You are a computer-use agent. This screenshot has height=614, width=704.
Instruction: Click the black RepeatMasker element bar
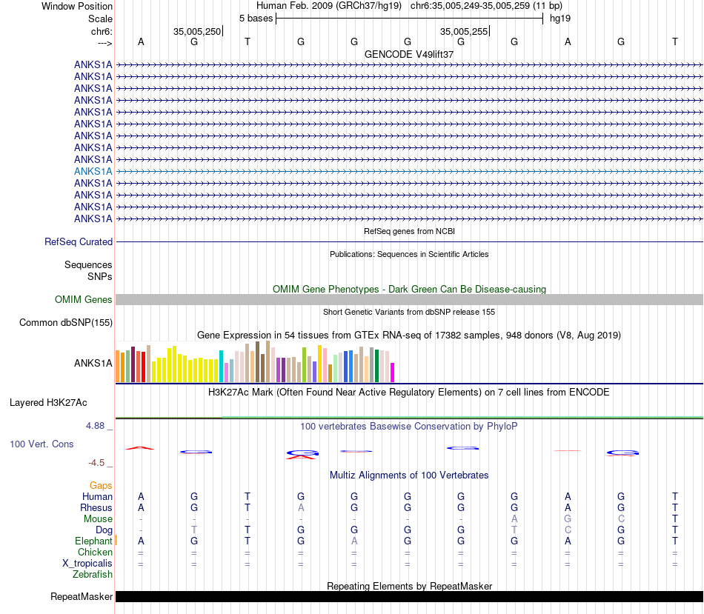[409, 596]
